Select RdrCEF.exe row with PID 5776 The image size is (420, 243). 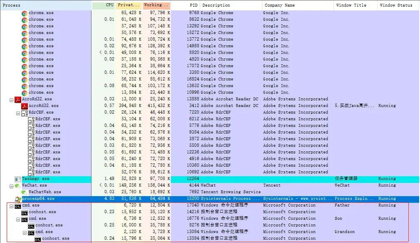210,126
